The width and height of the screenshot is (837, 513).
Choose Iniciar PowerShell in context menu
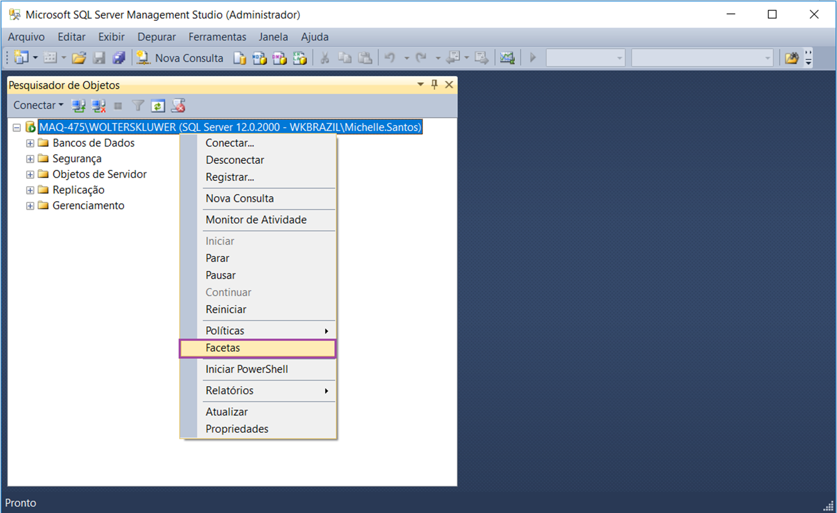(x=258, y=369)
